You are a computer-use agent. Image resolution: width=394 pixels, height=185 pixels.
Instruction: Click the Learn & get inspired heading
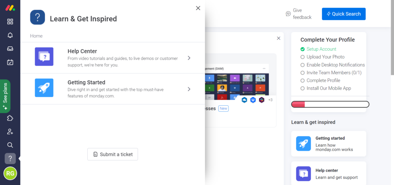(313, 122)
